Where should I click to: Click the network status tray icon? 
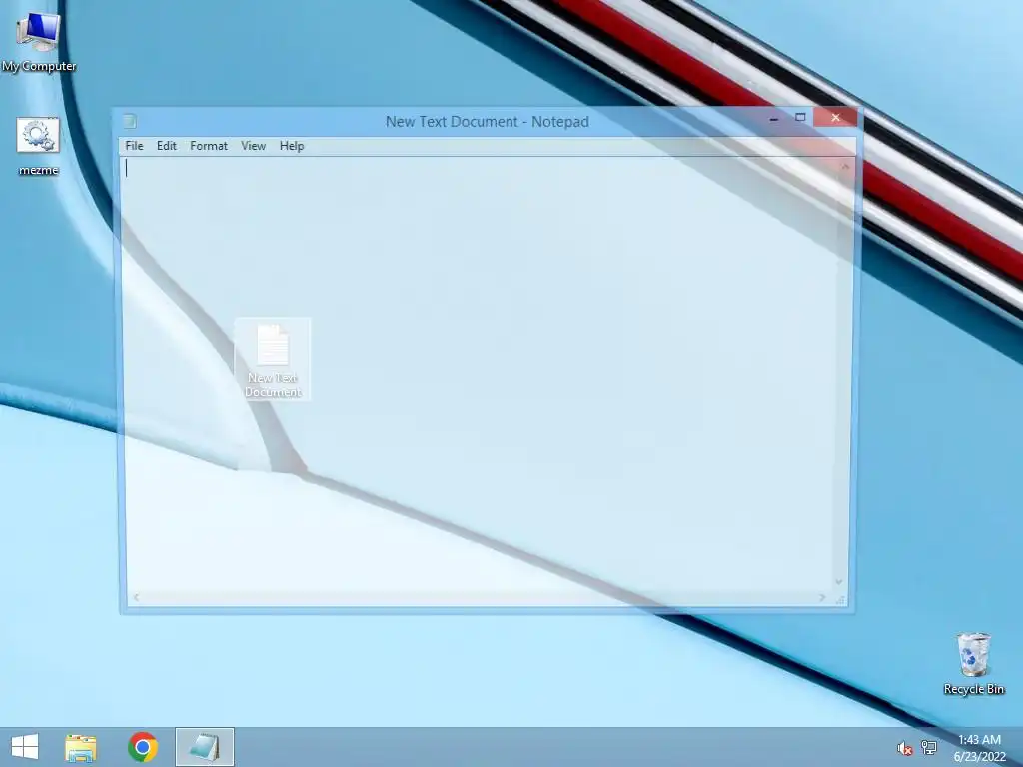coord(929,747)
